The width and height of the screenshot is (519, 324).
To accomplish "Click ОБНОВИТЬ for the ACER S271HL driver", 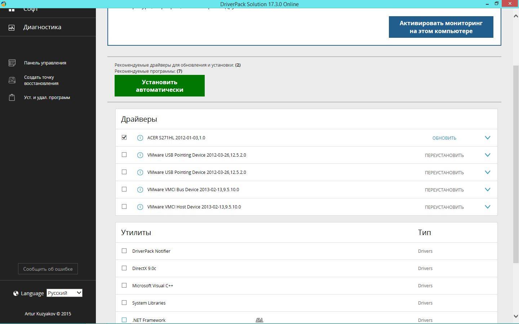I will (444, 138).
